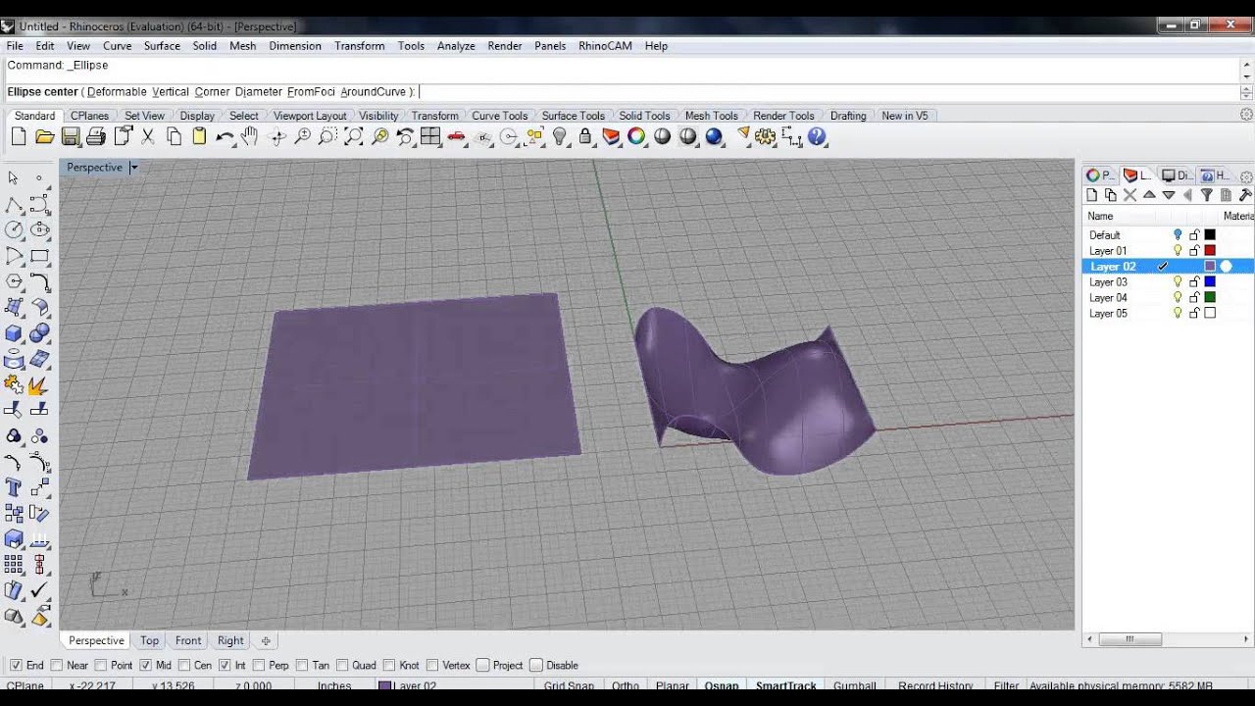Click the New file icon in Standard toolbar
The width and height of the screenshot is (1255, 706).
click(19, 137)
